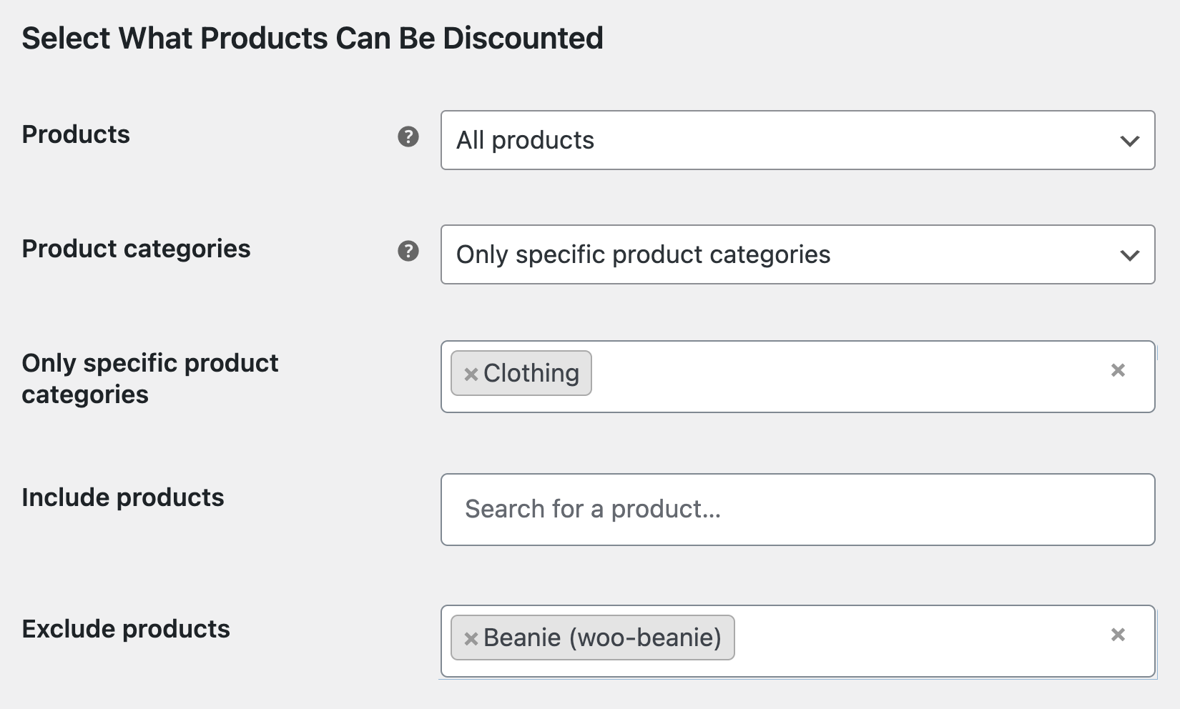
Task: Open the Product categories dropdown
Action: tap(797, 255)
